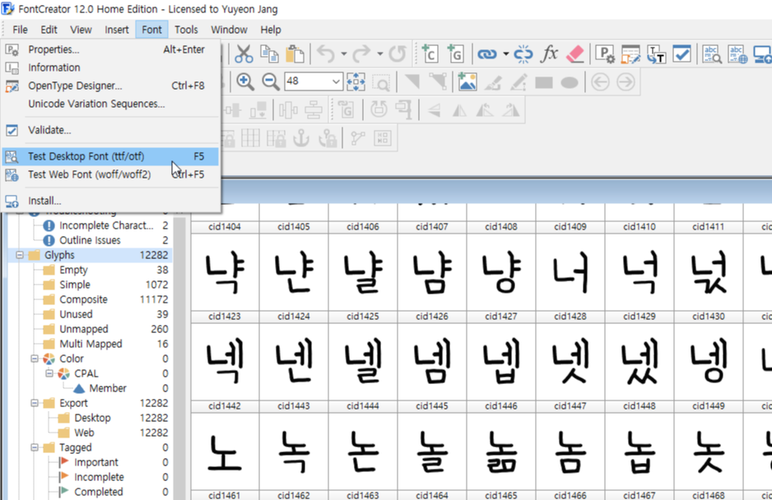Collapse the Glyphs tree node
Viewport: 772px width, 500px height.
tap(20, 255)
